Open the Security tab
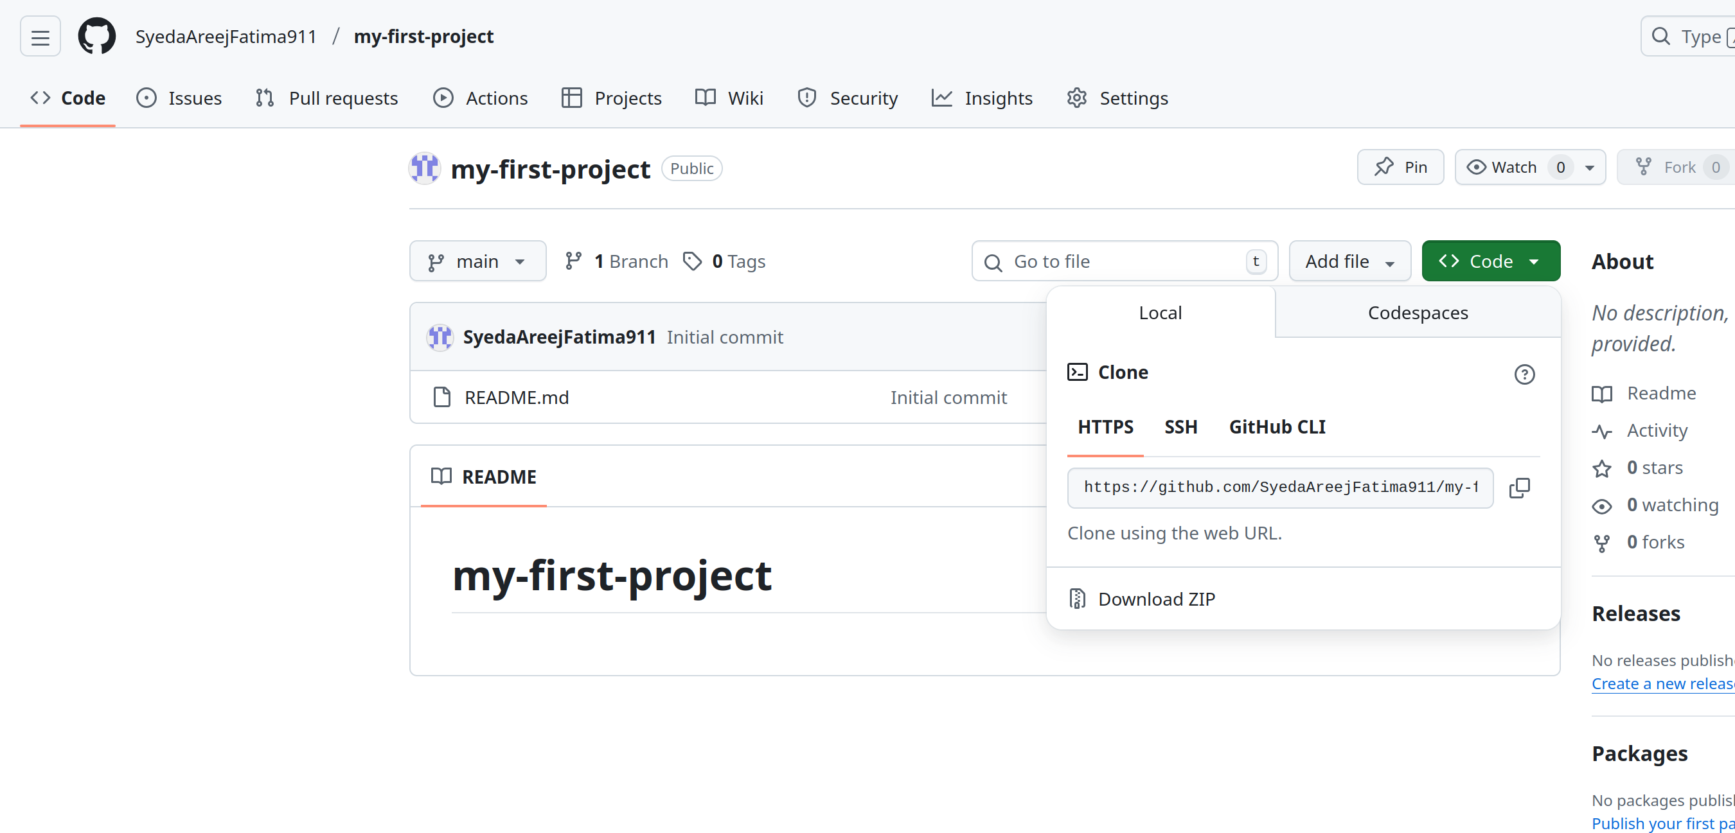Viewport: 1735px width, 833px height. [848, 98]
